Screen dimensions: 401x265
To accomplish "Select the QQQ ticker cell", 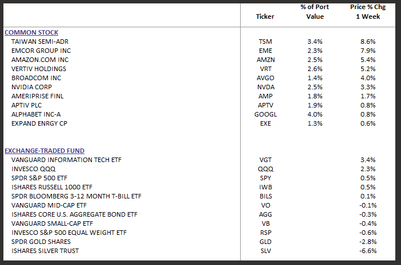I will click(x=265, y=169).
